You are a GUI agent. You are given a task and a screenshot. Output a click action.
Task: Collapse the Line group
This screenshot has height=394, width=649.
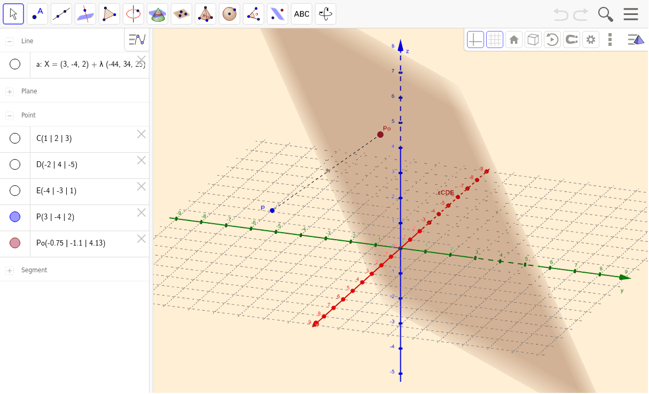(10, 41)
